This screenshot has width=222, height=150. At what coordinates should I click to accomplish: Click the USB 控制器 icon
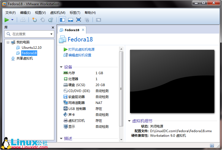click(x=66, y=109)
